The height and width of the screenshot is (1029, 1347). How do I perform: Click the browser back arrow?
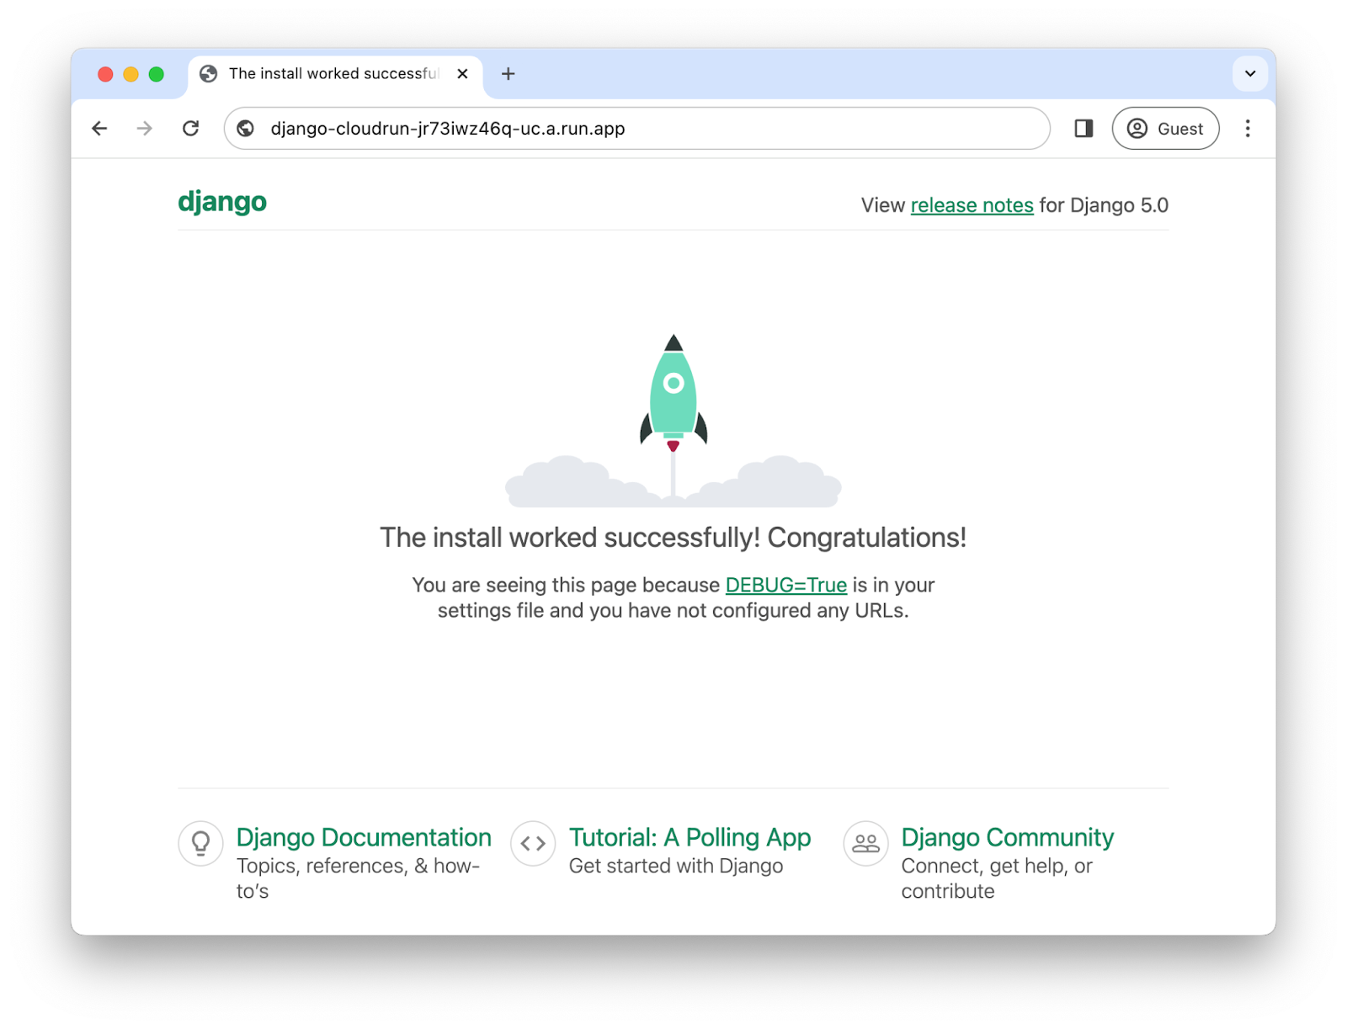pos(99,129)
